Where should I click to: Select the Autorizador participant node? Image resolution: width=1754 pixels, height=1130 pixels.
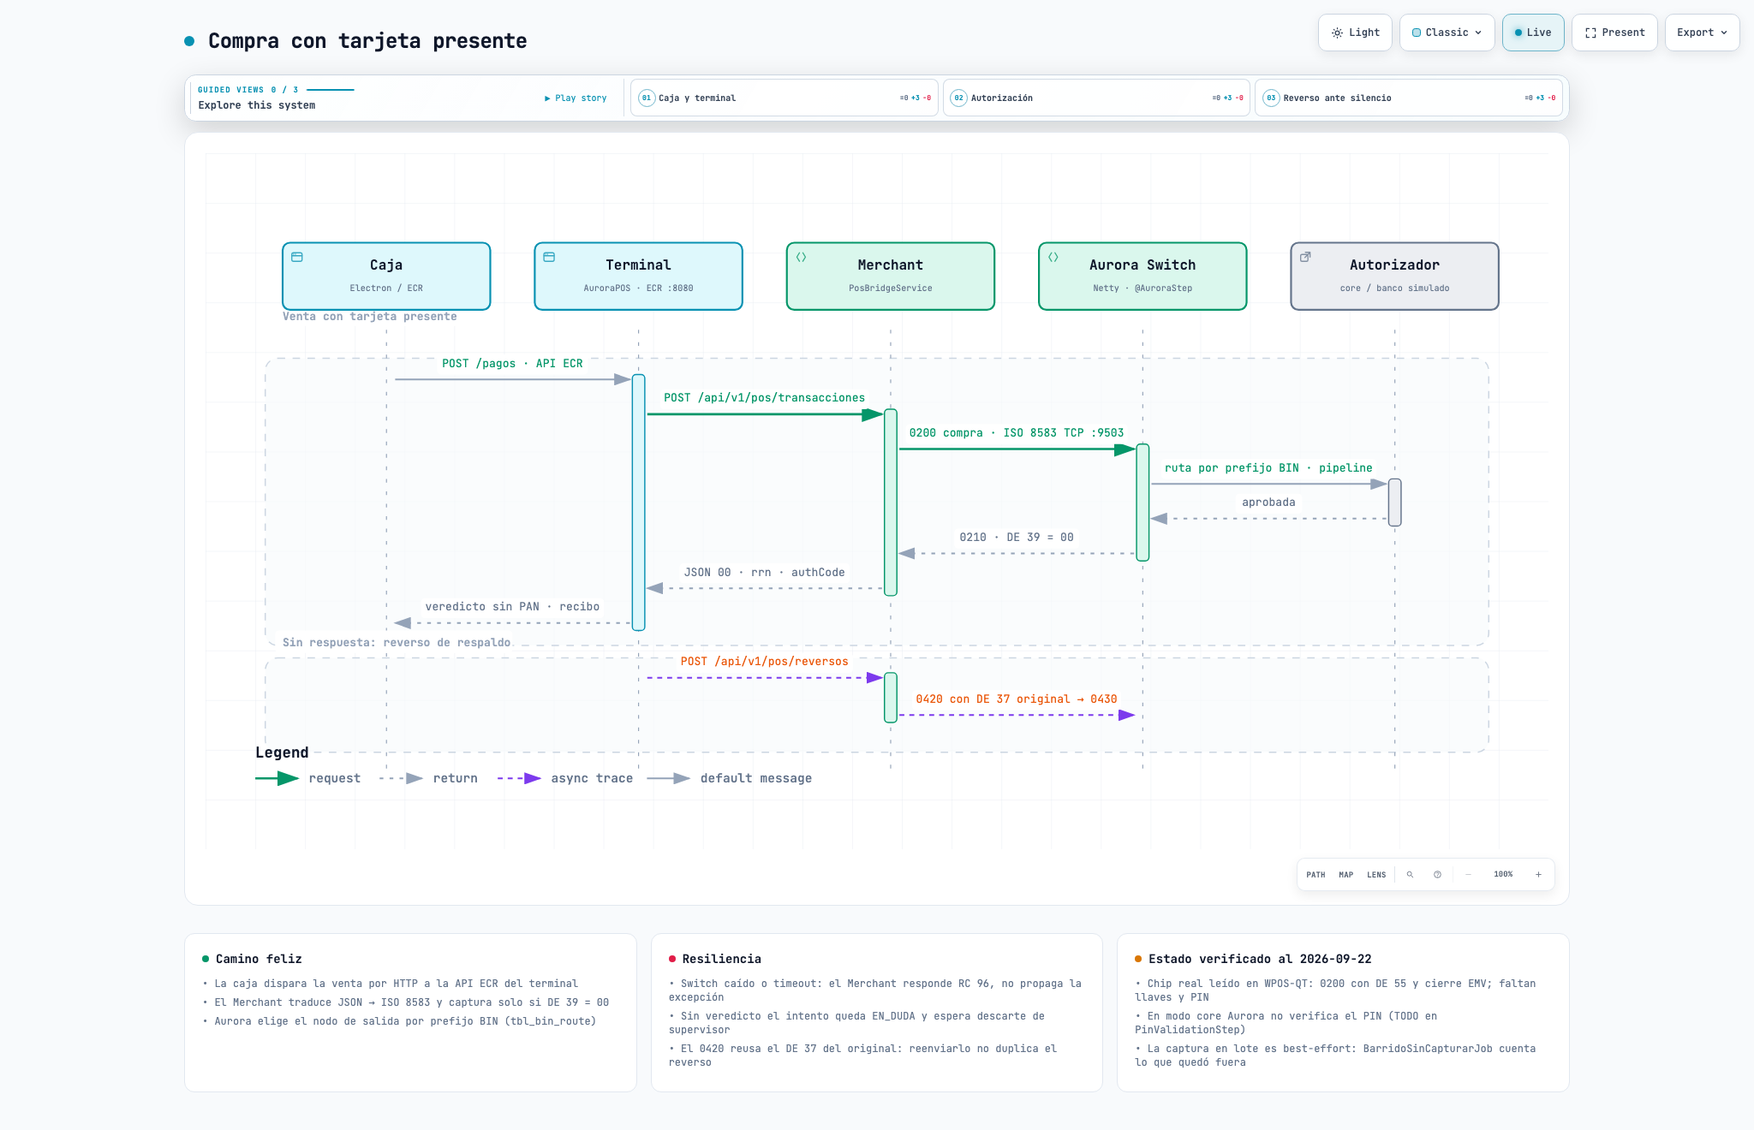click(1394, 276)
